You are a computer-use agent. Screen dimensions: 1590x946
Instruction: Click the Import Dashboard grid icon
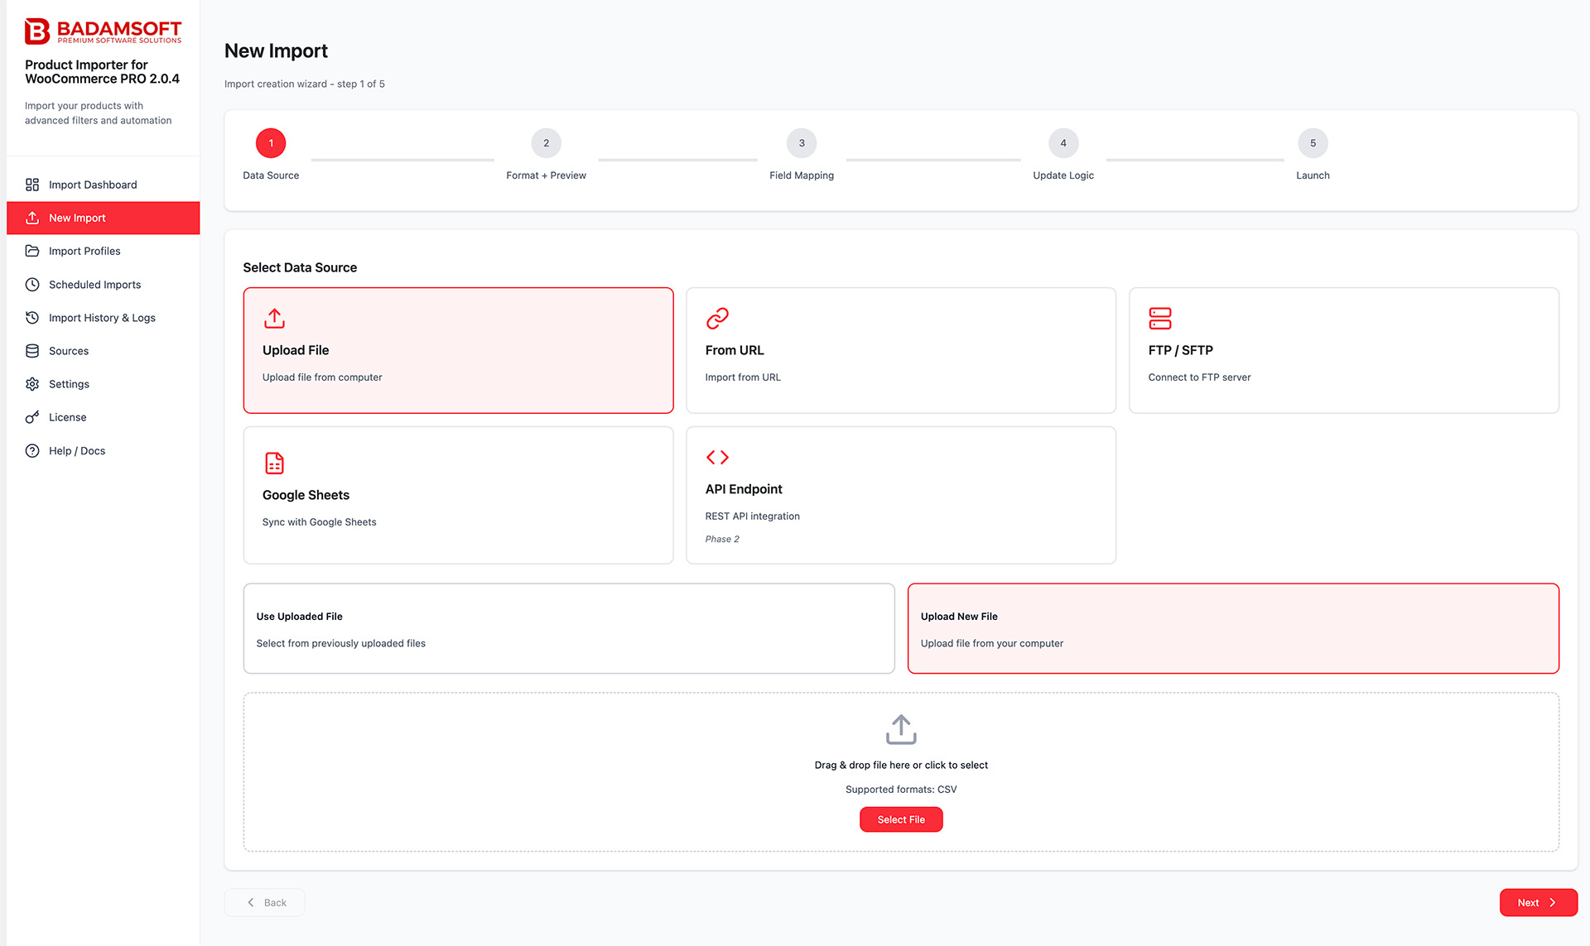[32, 185]
